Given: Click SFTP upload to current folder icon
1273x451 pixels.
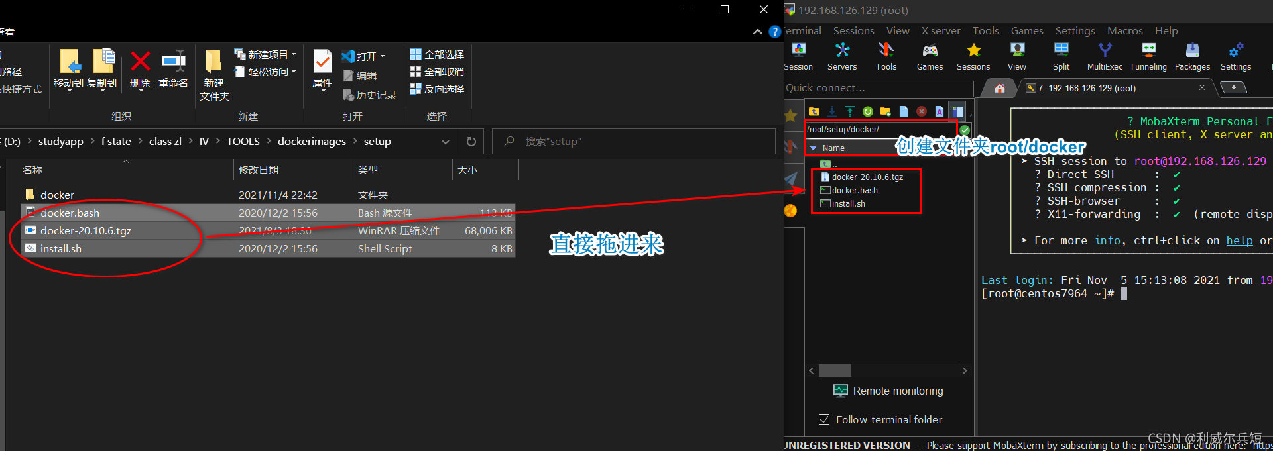Looking at the screenshot, I should 850,111.
